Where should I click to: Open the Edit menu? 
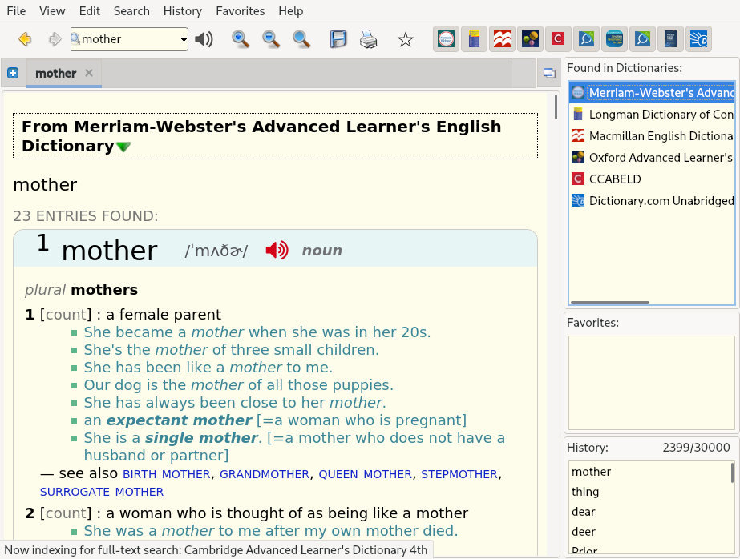(90, 11)
